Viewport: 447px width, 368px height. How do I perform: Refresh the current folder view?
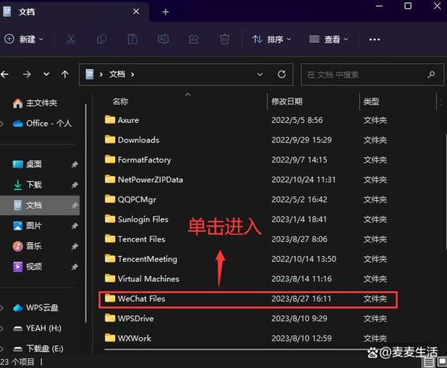(281, 74)
